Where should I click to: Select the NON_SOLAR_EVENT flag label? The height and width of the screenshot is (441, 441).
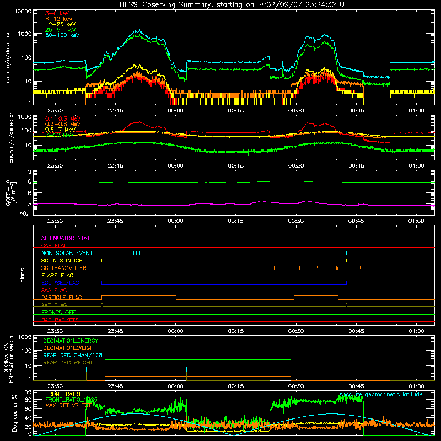point(67,253)
